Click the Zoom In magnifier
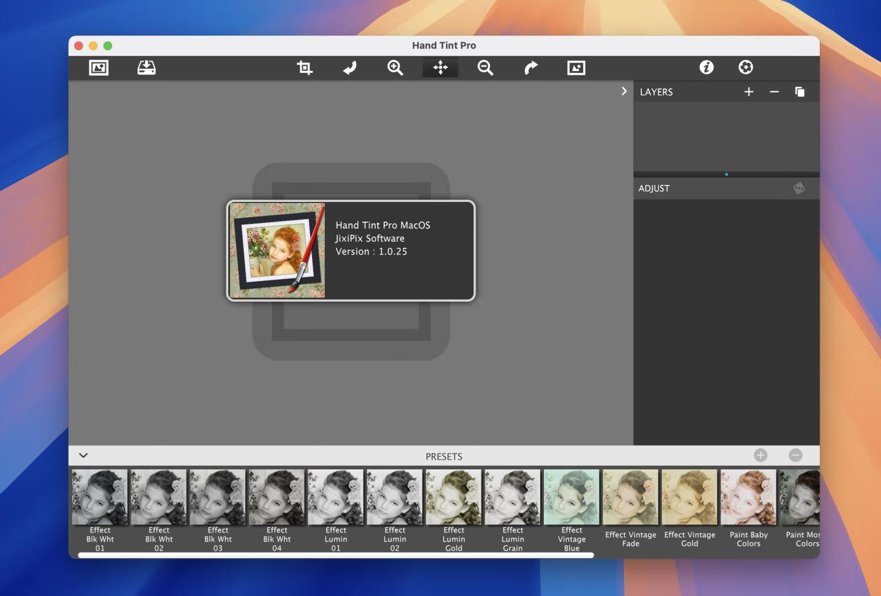The height and width of the screenshot is (596, 881). click(395, 68)
